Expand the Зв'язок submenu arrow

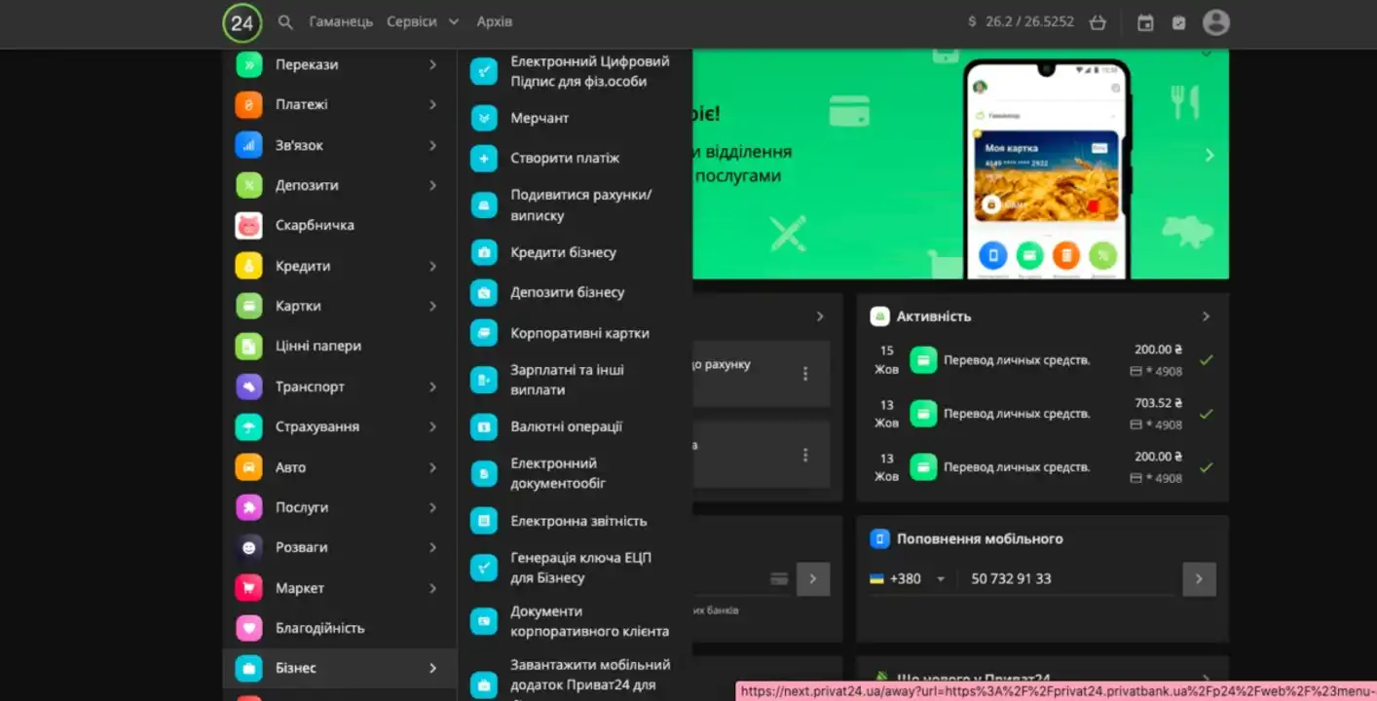point(433,145)
